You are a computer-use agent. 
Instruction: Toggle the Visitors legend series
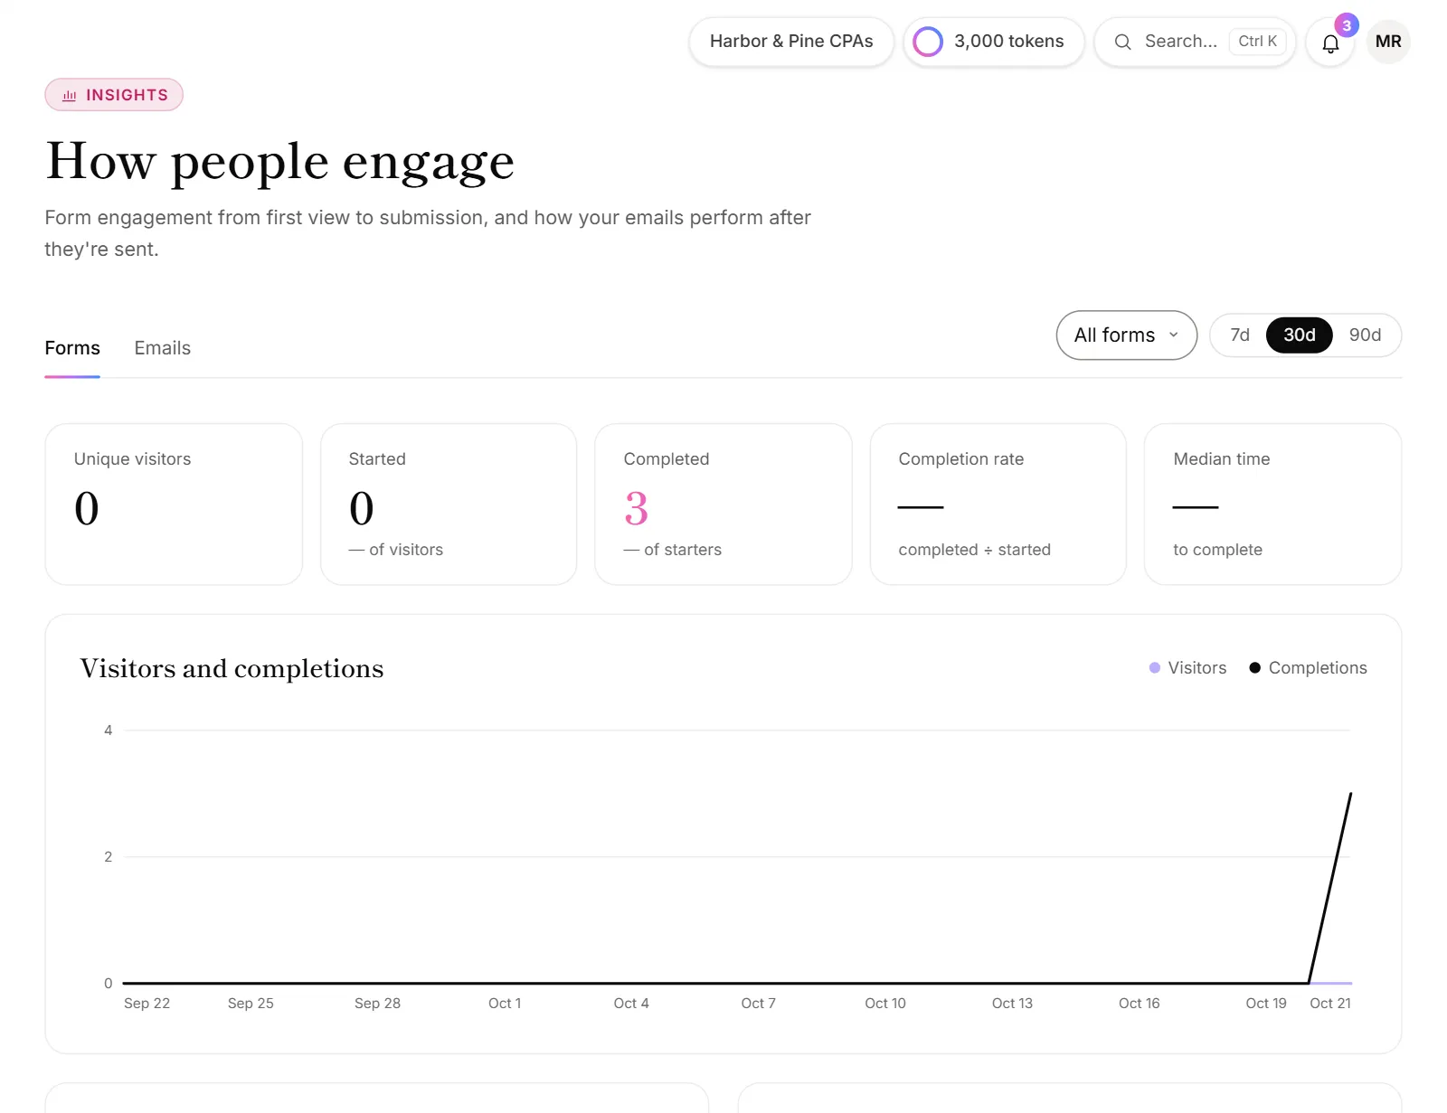click(1187, 668)
